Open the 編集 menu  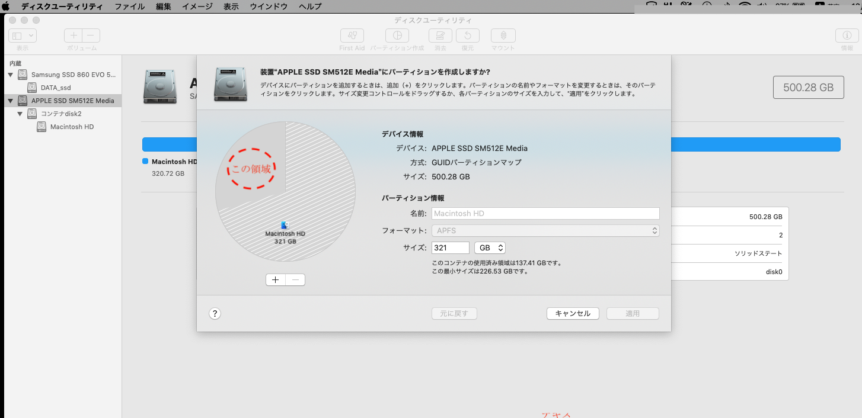(164, 7)
